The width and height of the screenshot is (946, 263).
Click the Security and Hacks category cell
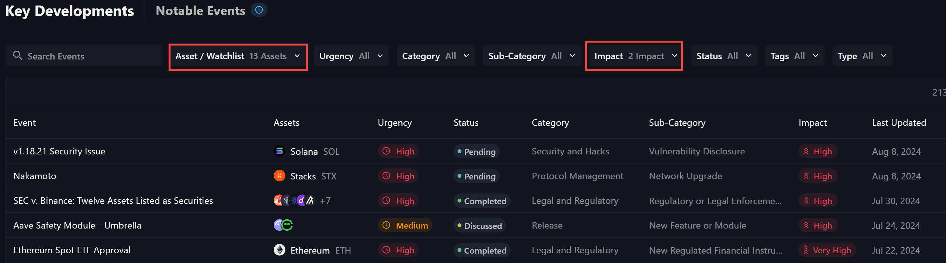[570, 151]
